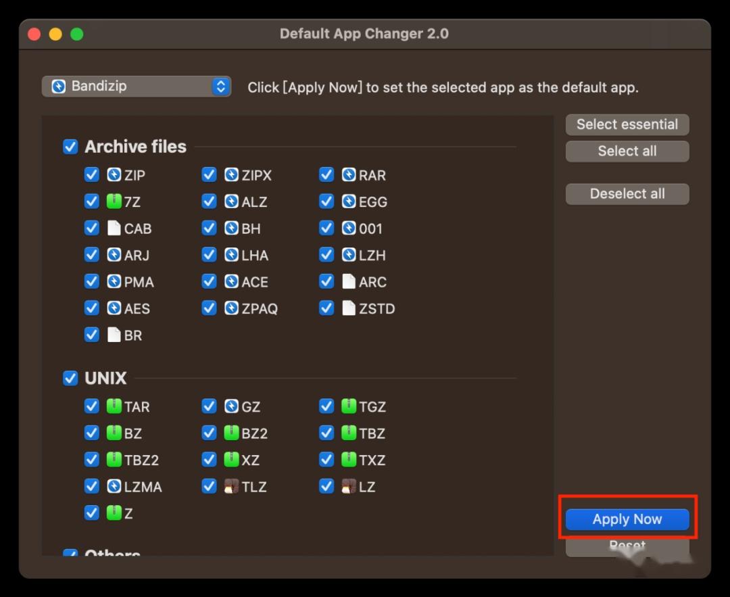Image resolution: width=730 pixels, height=597 pixels.
Task: Click the green archive icon beside TAR
Action: (x=114, y=406)
